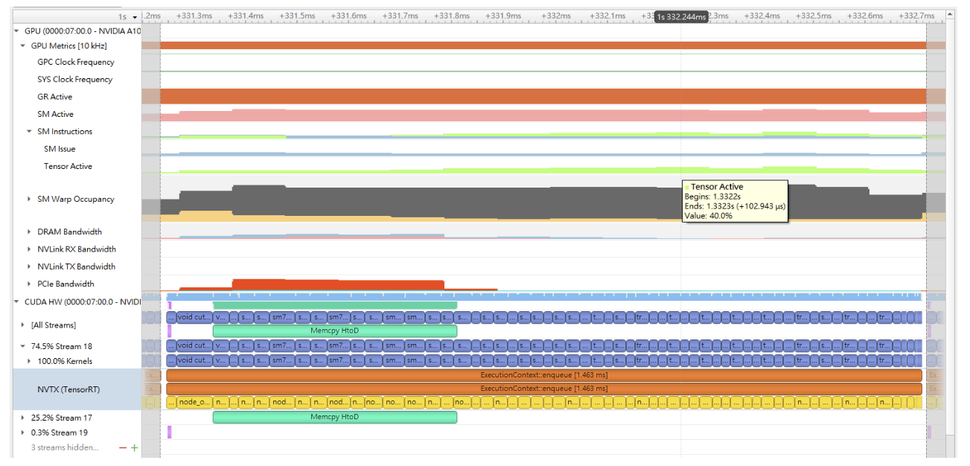
Task: Click the void cut... kernel in Stream 18
Action: coord(194,345)
